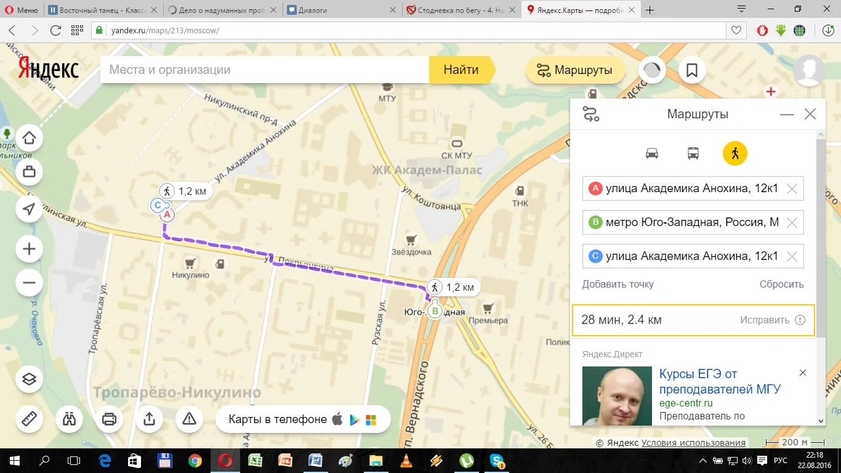
Task: Edit point A address field
Action: (x=693, y=188)
